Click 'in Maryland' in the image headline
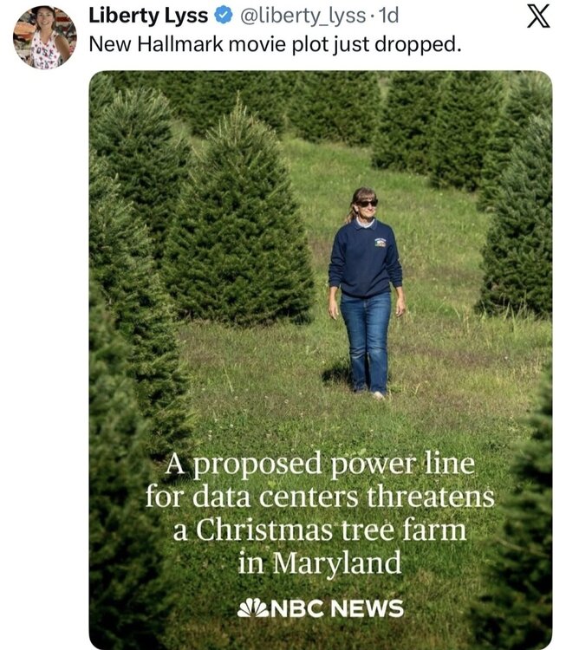 [320, 563]
